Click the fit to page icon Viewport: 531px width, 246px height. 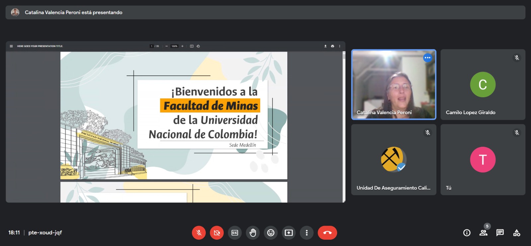[191, 46]
